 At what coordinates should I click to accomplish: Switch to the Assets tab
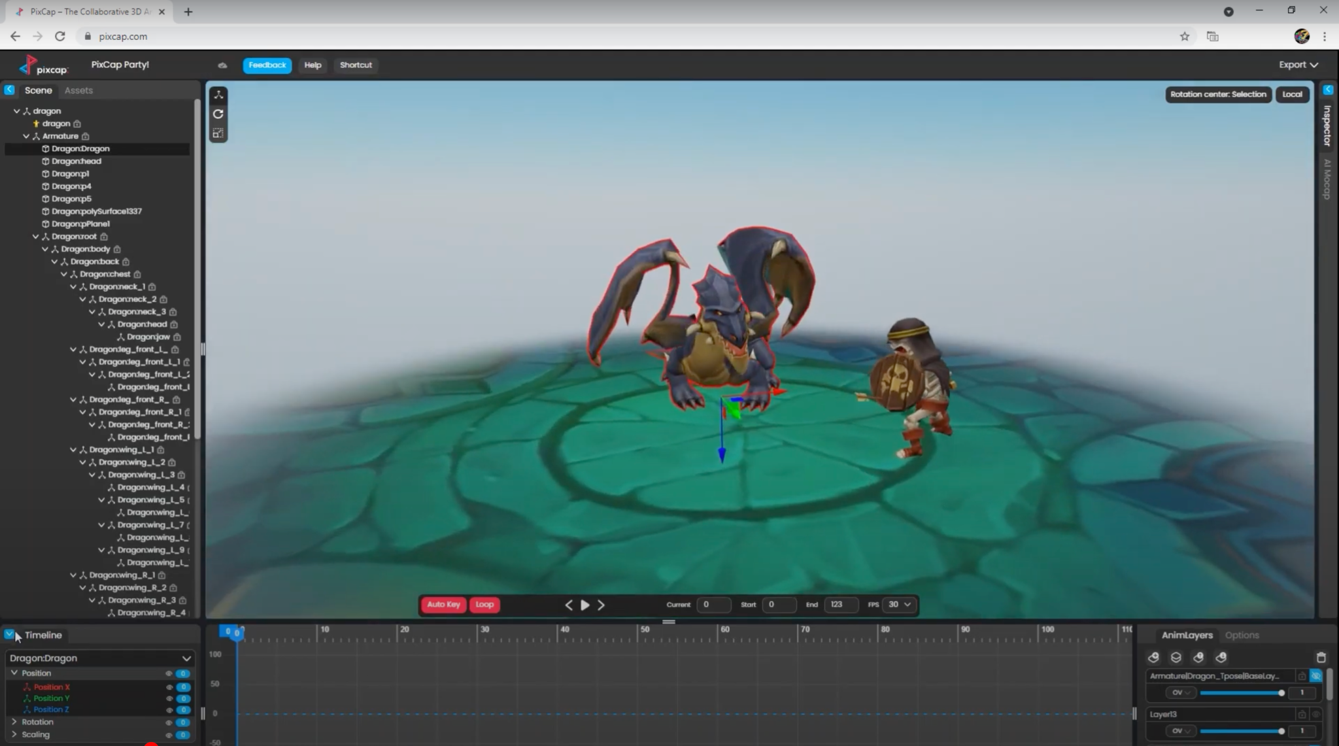(x=79, y=90)
